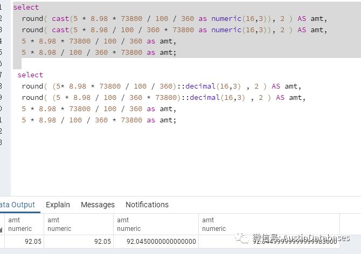Click the first cast keyword on line two
The width and height of the screenshot is (361, 254).
pyautogui.click(x=60, y=19)
